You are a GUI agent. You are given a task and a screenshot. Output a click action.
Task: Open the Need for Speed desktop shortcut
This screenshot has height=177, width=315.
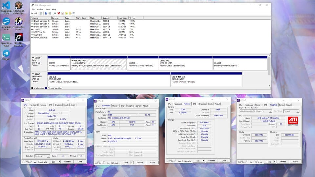18,40
